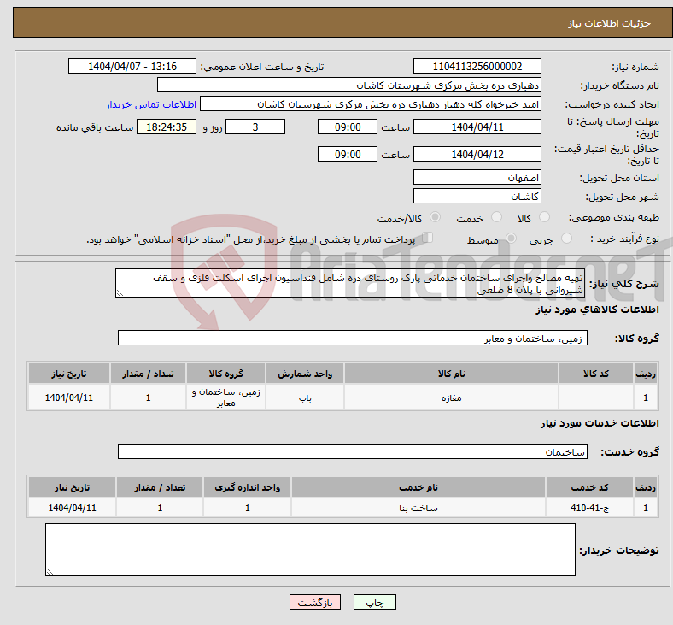Click the ساخت بنا service name cell
The height and width of the screenshot is (625, 673).
[418, 507]
